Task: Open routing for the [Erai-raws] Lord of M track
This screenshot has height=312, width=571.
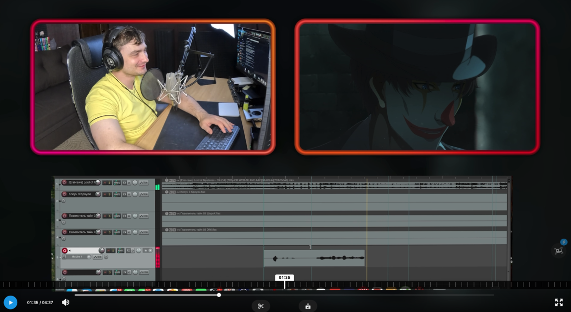Action: pos(117,183)
